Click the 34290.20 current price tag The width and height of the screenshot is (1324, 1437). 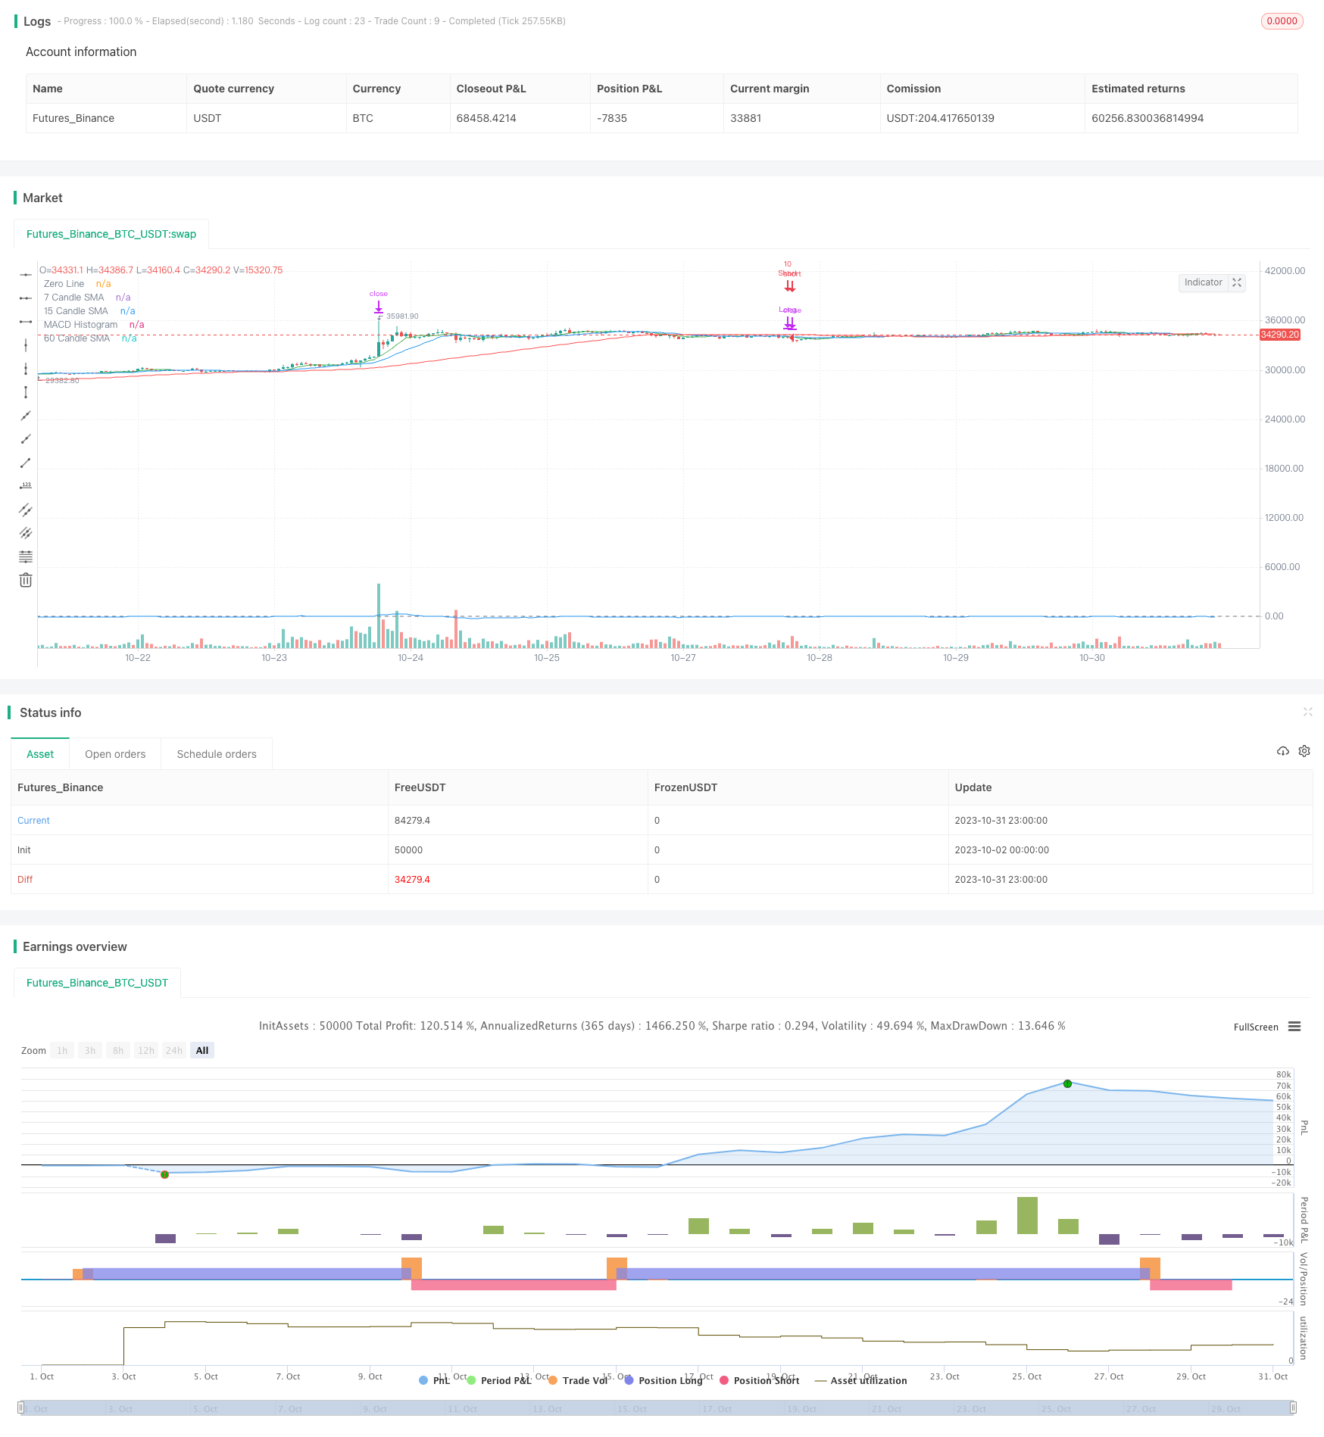[x=1279, y=335]
